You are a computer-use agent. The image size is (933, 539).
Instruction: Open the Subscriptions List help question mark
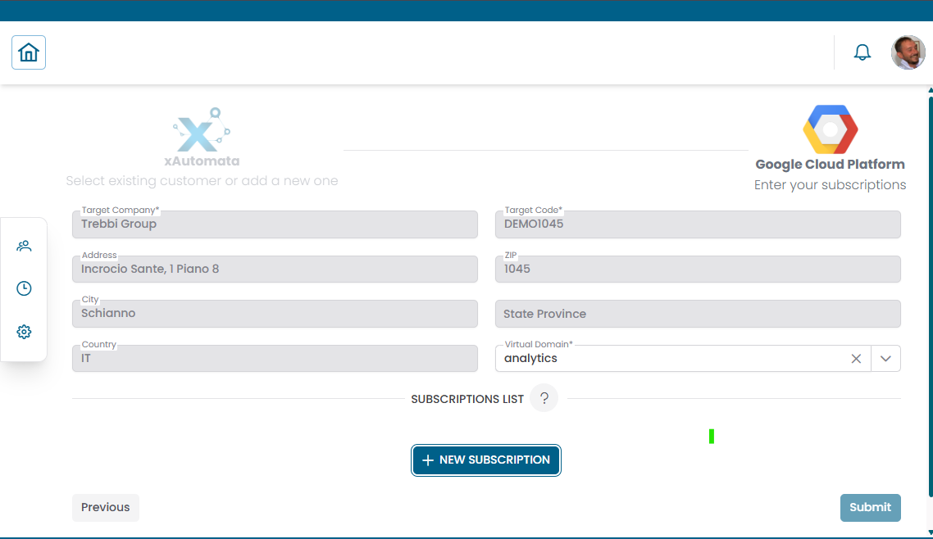click(544, 398)
